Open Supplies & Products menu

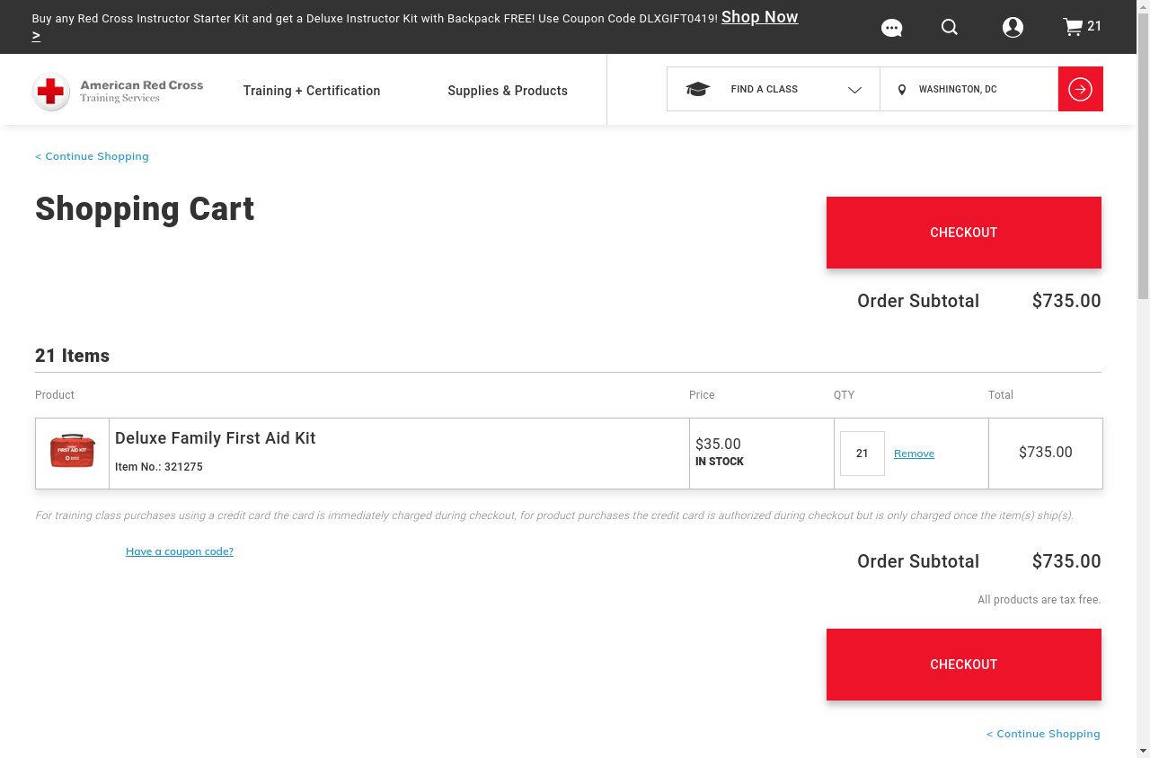coord(508,91)
